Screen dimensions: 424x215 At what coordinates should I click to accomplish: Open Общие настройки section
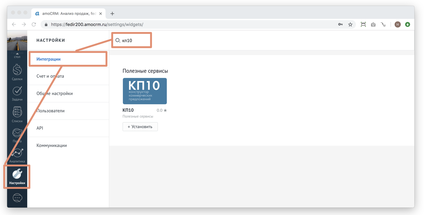[x=68, y=93]
